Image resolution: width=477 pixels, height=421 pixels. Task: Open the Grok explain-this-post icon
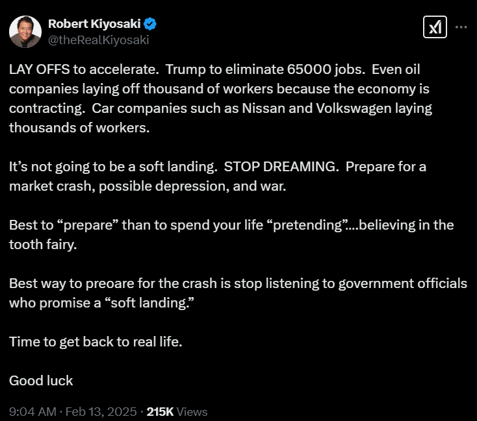(435, 27)
